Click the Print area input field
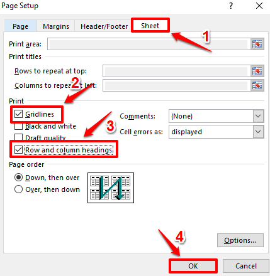This screenshot has width=270, height=276. (x=149, y=44)
